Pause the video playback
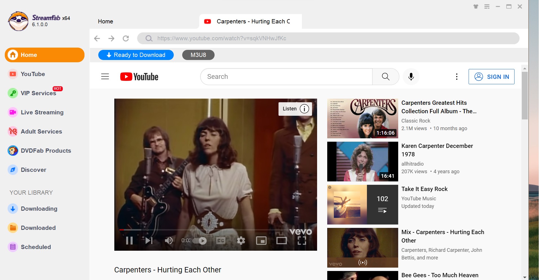This screenshot has height=280, width=539. (x=130, y=241)
